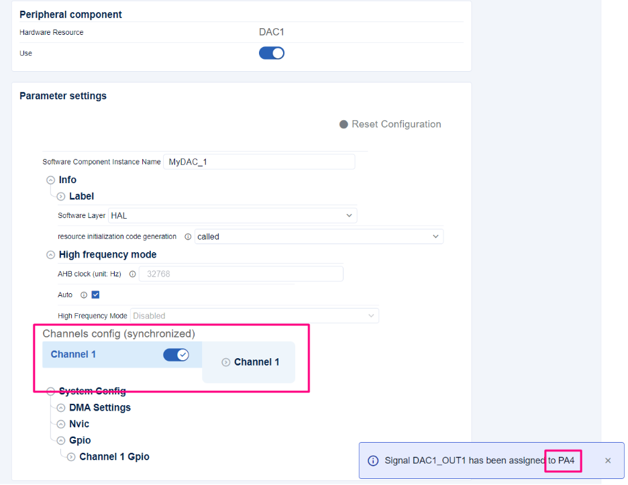
Task: Click the info icon beside AHB clock
Action: (x=132, y=274)
